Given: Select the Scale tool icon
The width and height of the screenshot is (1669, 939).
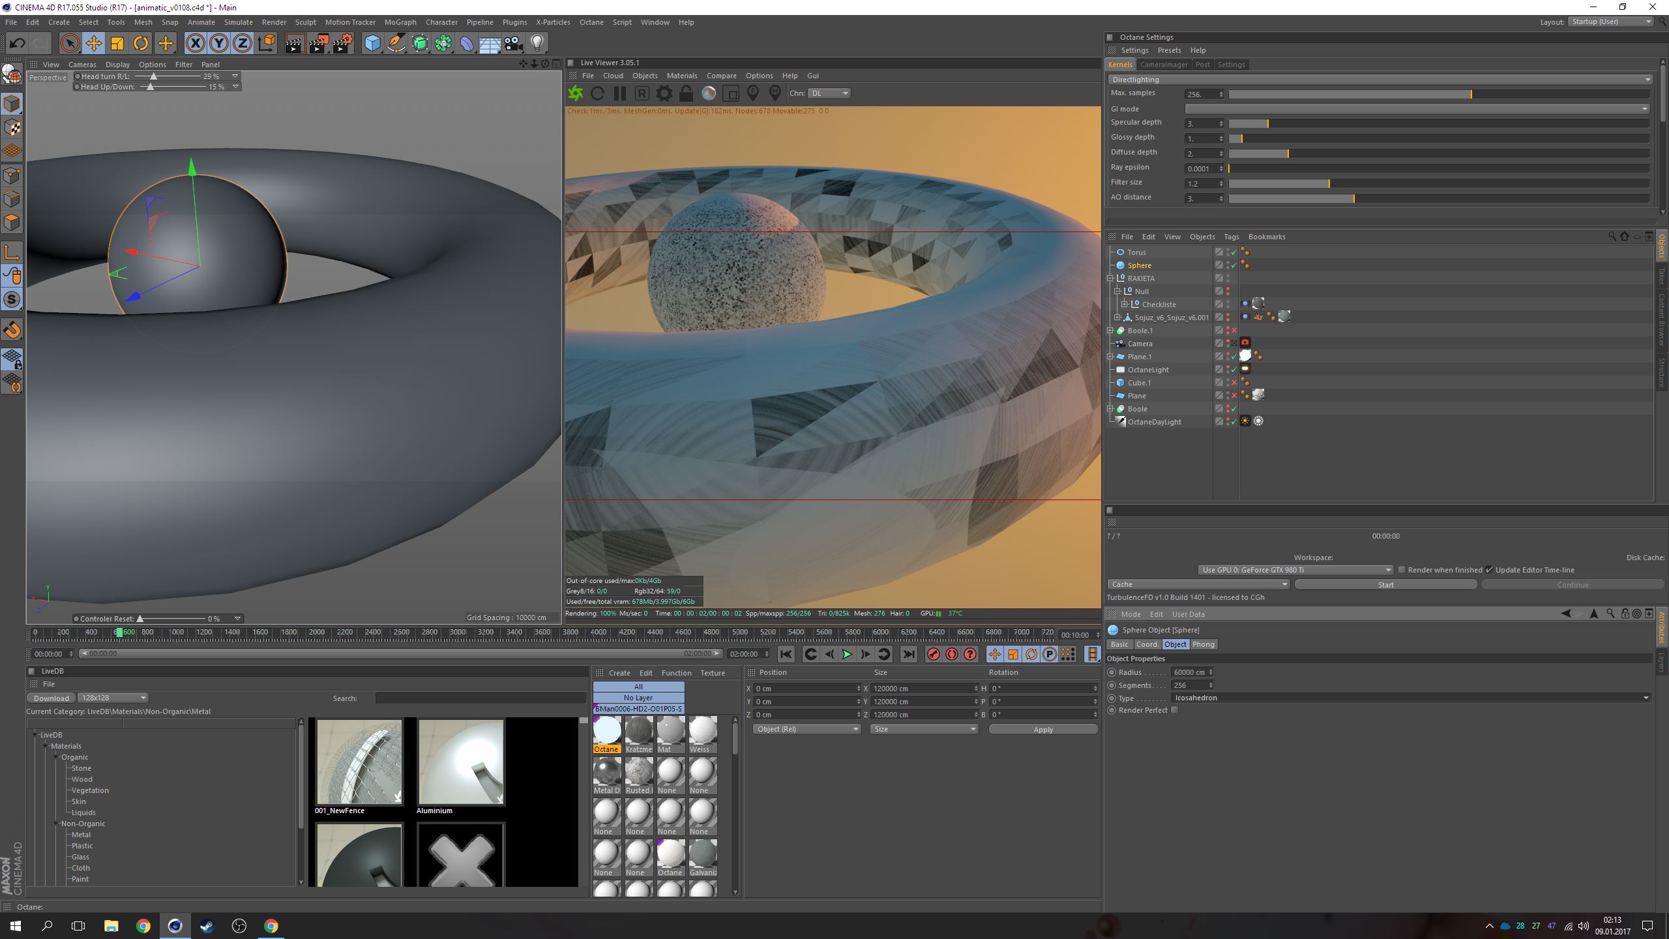Looking at the screenshot, I should coord(117,44).
